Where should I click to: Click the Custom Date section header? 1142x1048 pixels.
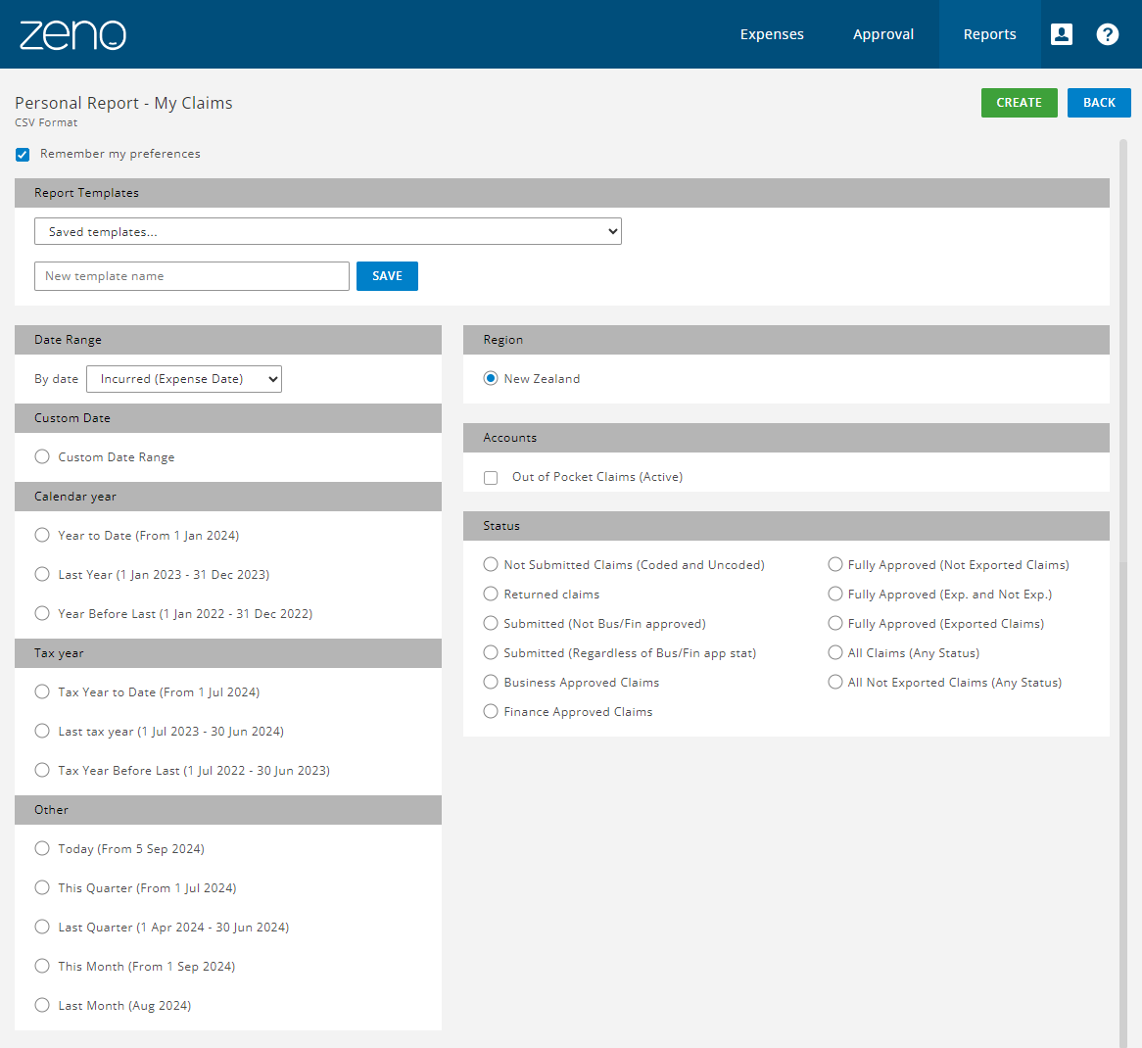(228, 418)
